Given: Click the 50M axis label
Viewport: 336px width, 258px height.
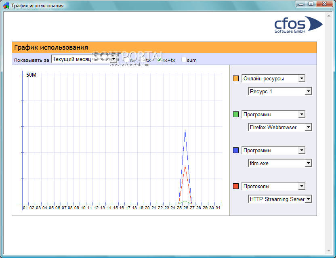Looking at the screenshot, I should 31,75.
